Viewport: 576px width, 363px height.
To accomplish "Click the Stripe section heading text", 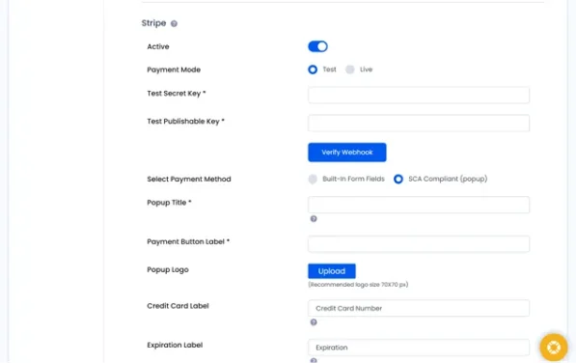I will point(153,23).
